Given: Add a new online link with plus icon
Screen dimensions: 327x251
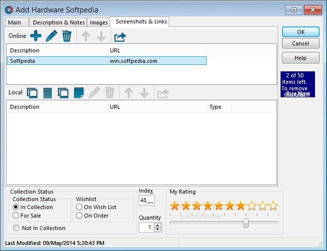Looking at the screenshot, I should (36, 36).
